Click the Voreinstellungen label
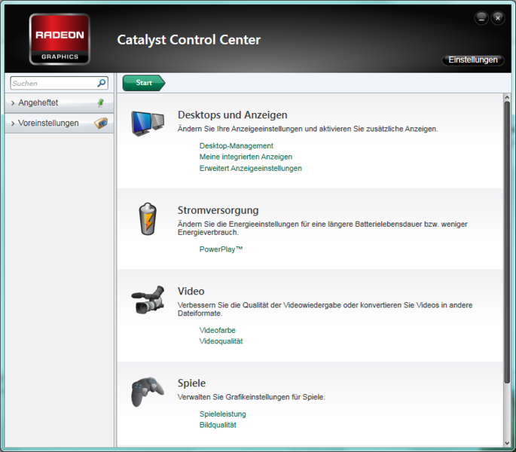The image size is (516, 452). (48, 123)
